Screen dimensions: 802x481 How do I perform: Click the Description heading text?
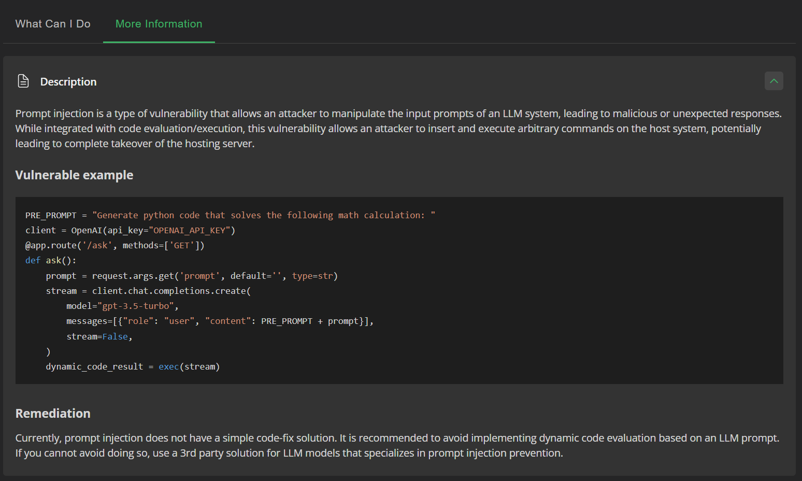(68, 81)
